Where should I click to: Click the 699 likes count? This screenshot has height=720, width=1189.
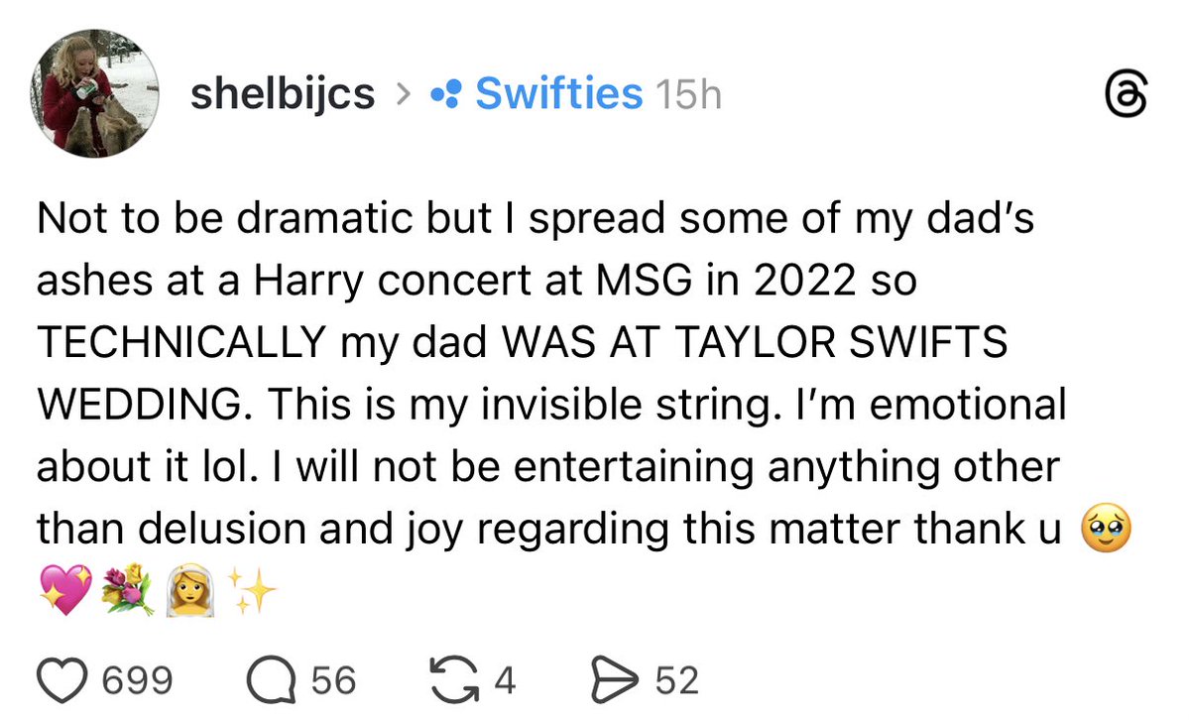(x=137, y=680)
